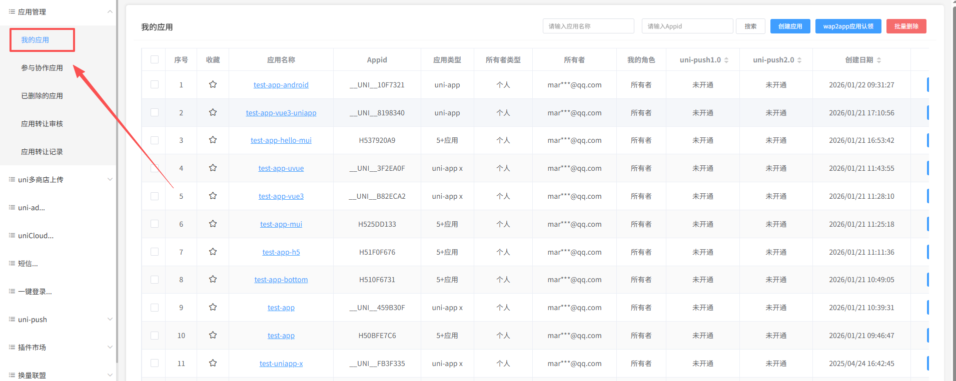Focus the 请输入Appid input field

687,26
